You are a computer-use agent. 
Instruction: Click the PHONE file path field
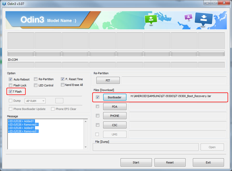(x=178, y=116)
